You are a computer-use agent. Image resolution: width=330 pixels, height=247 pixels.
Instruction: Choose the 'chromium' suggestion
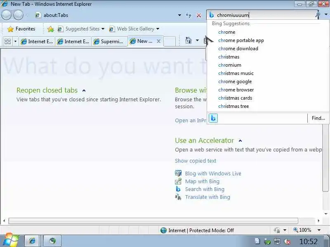[230, 65]
